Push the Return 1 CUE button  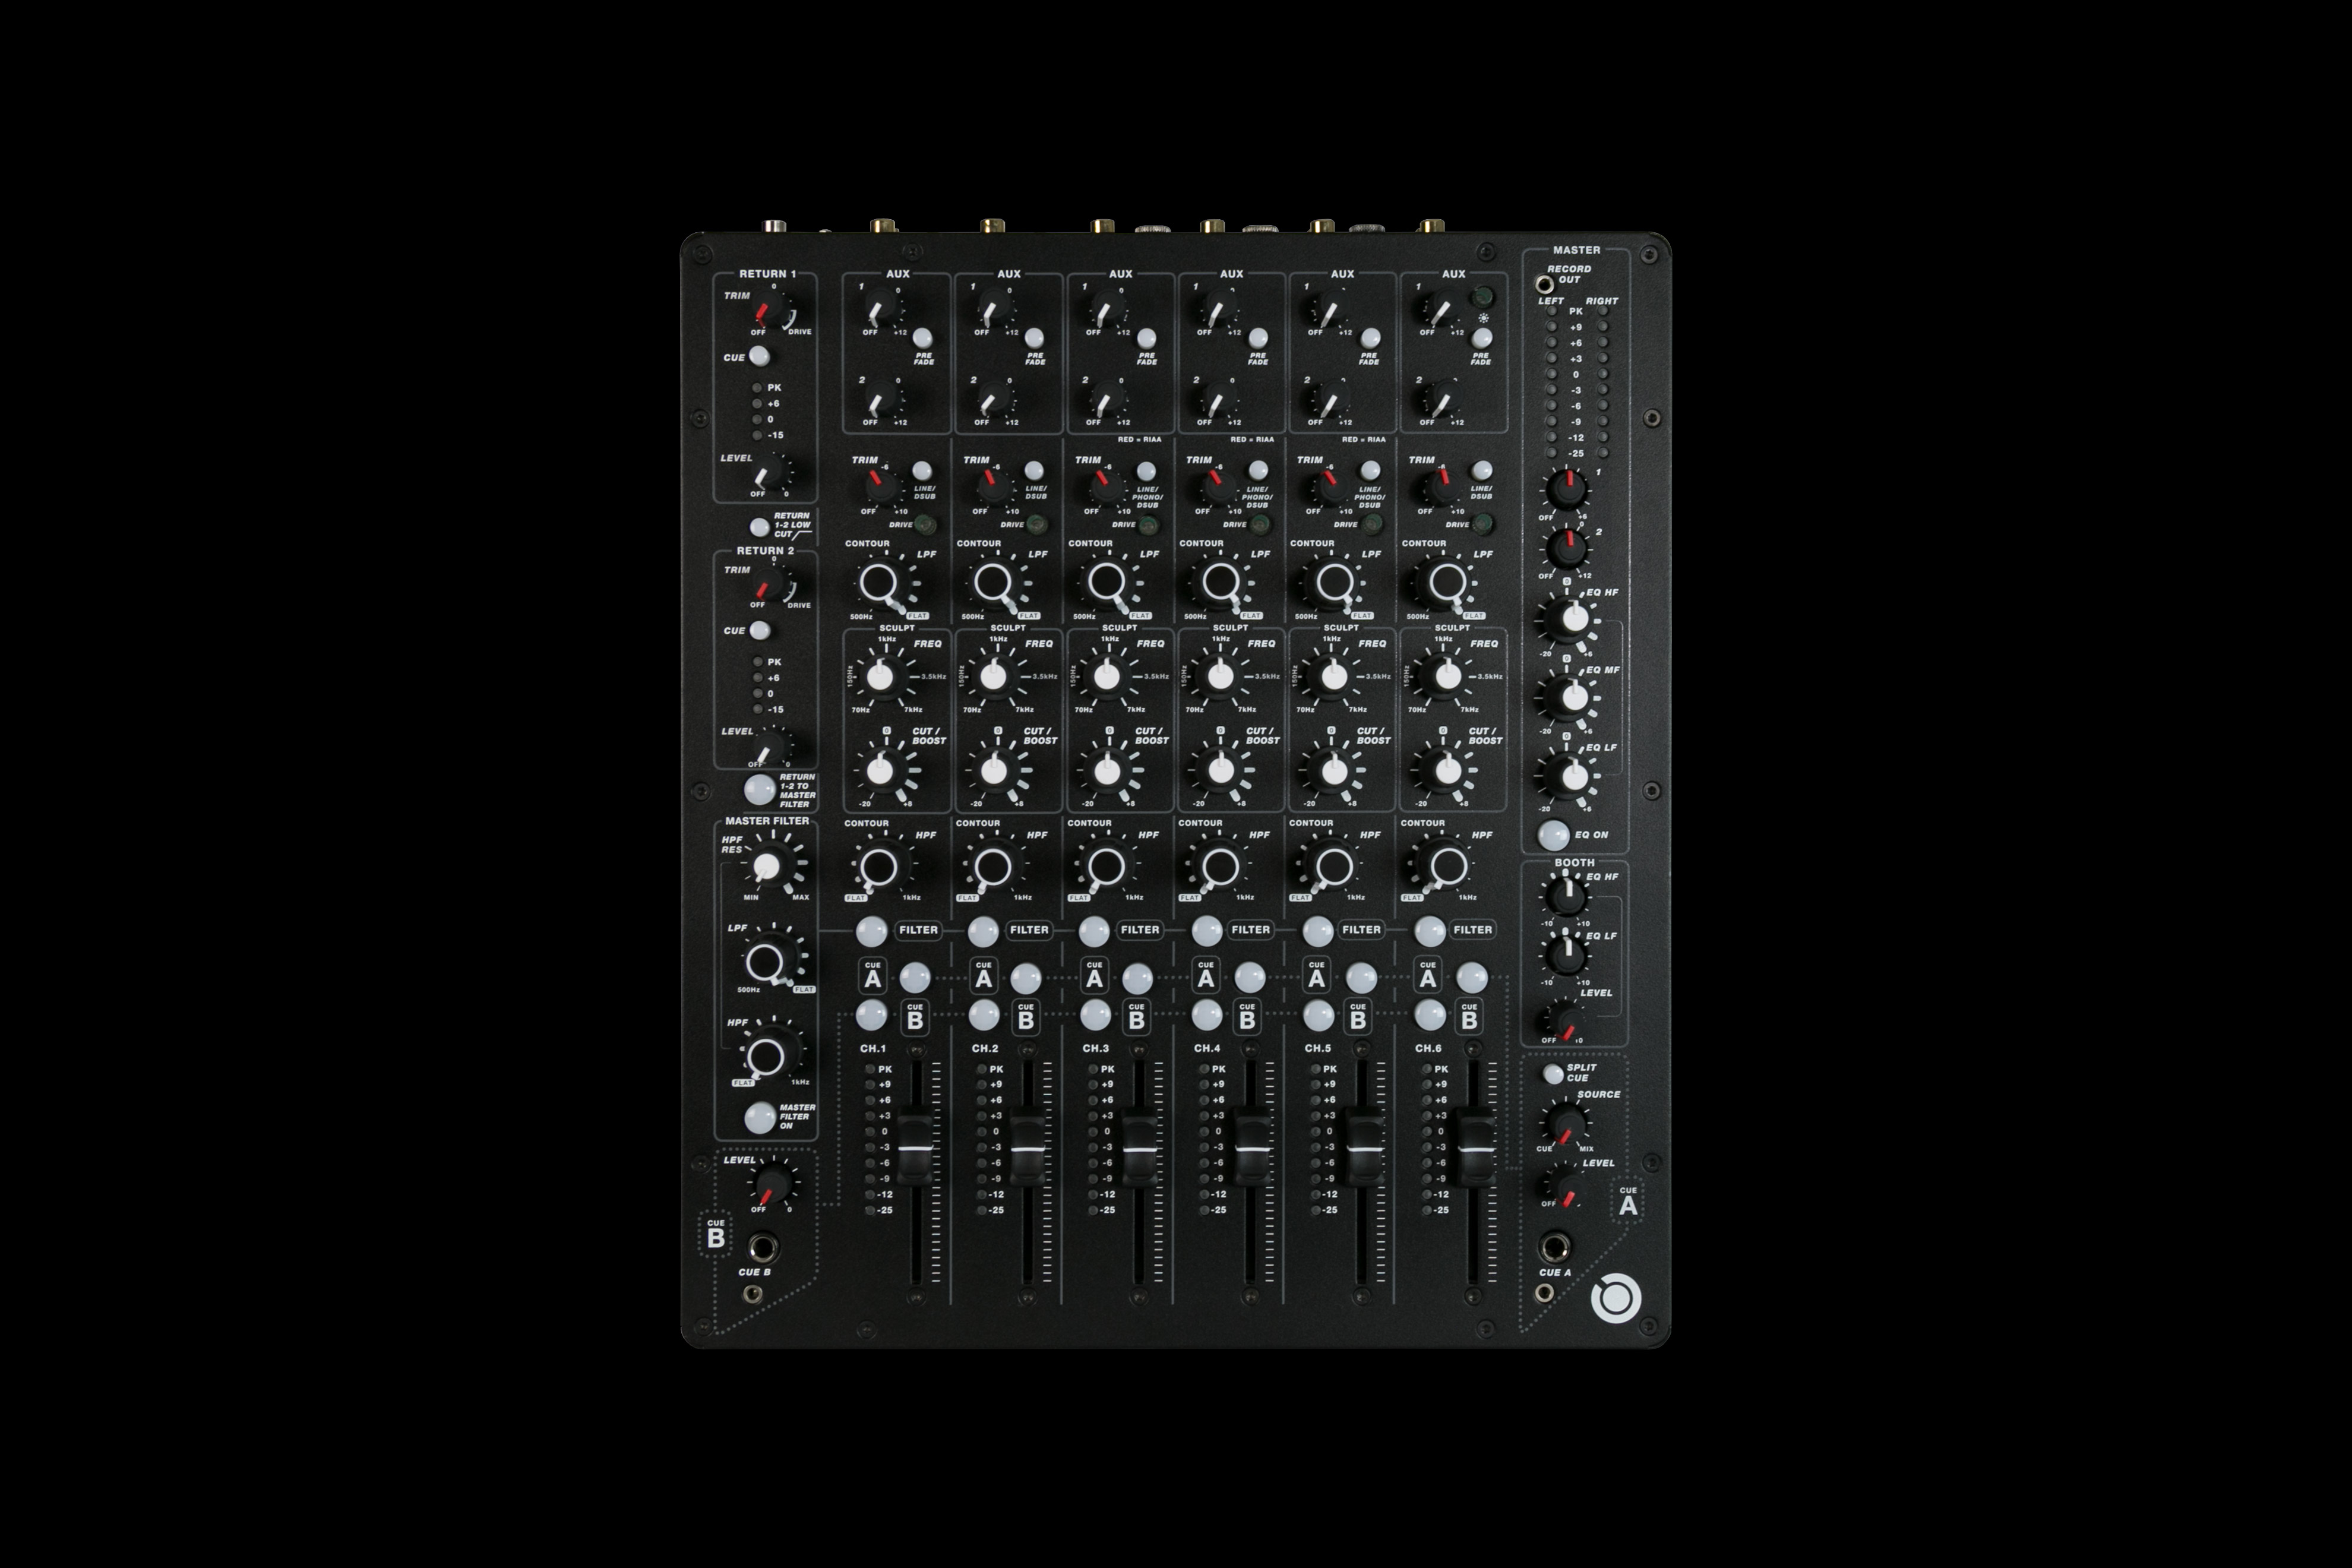click(x=759, y=356)
